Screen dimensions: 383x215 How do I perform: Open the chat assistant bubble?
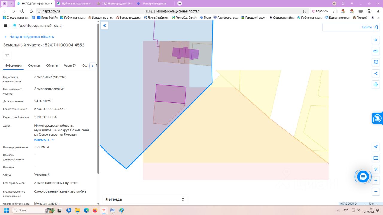tap(363, 177)
